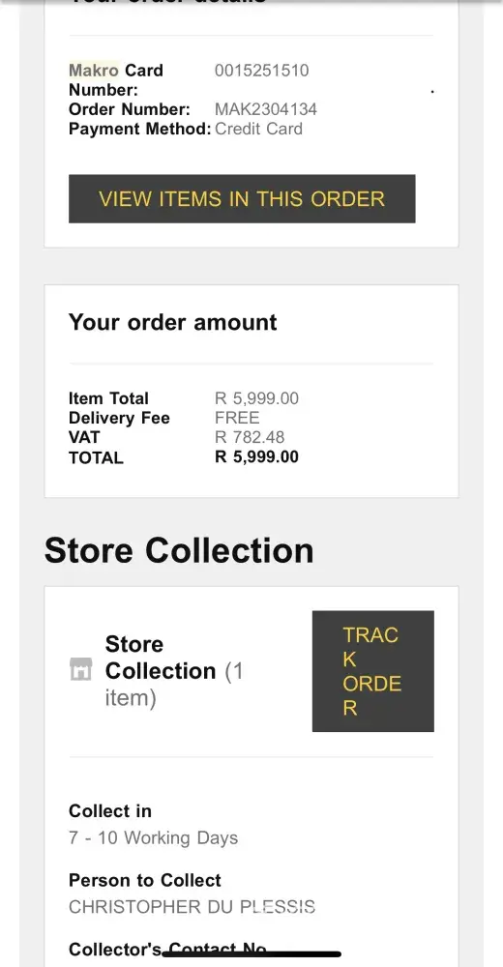
Task: Tap the Store Collection (1 item) label
Action: (174, 671)
